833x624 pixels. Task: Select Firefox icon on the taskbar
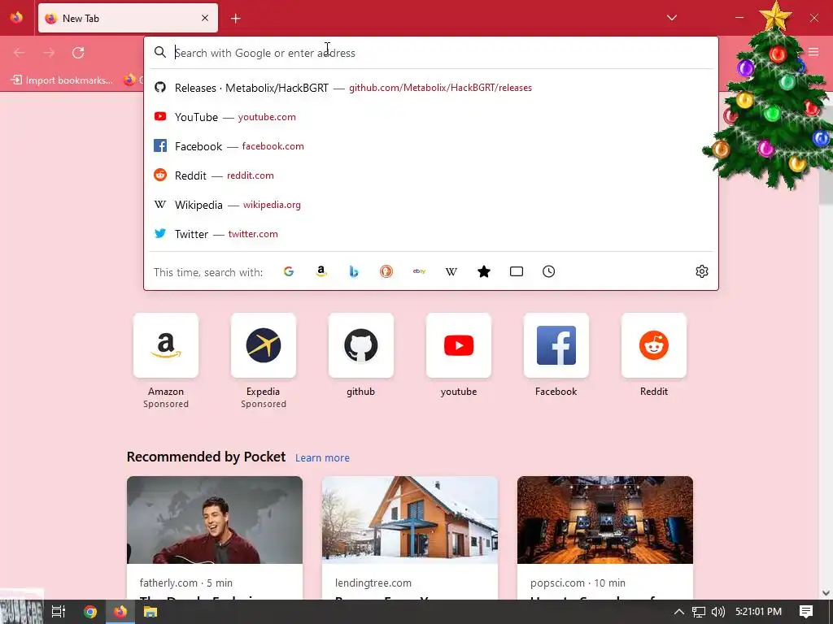pyautogui.click(x=120, y=612)
